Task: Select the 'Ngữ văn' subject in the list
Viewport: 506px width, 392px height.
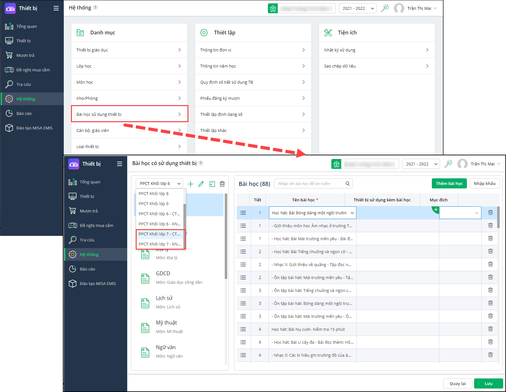Action: tap(179, 351)
